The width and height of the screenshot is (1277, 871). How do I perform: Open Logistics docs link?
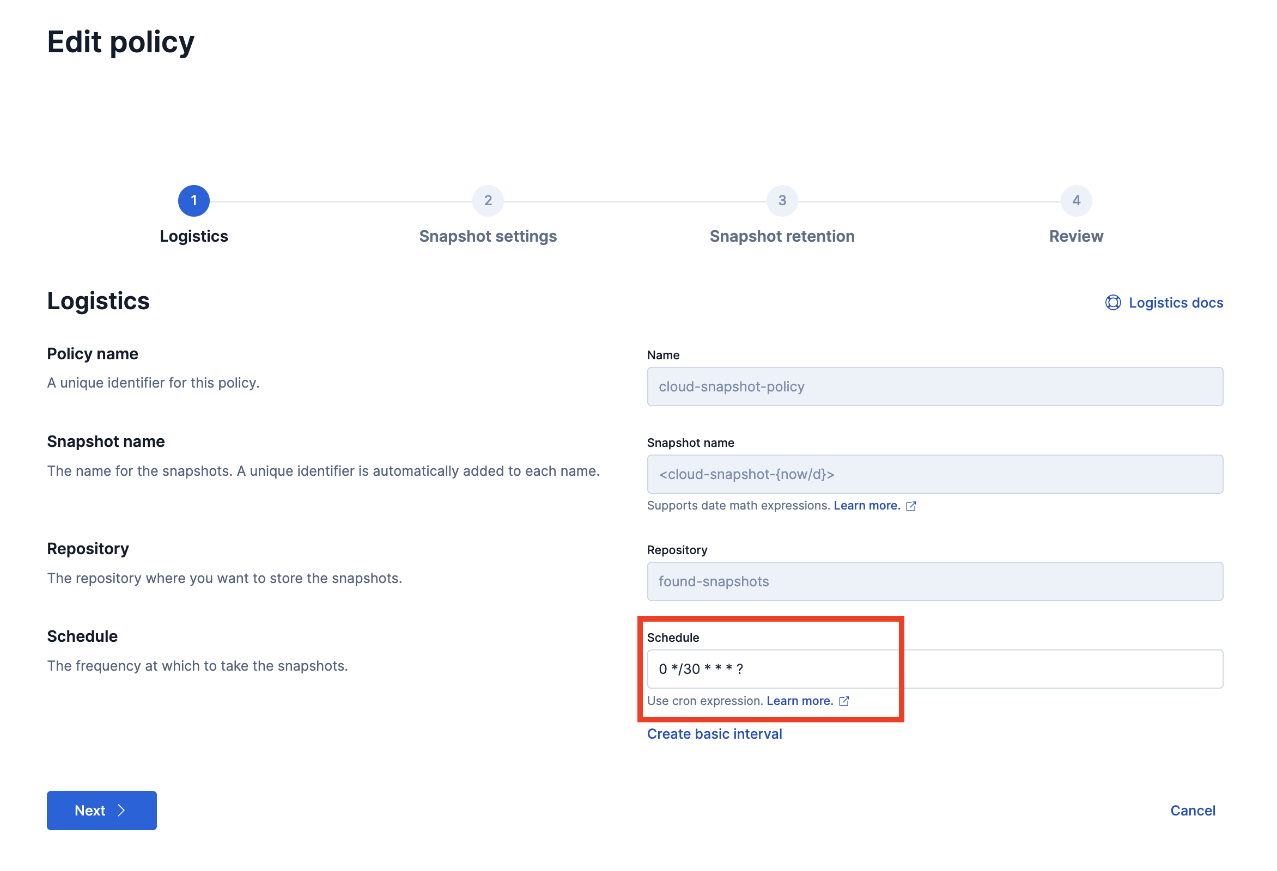coord(1175,303)
